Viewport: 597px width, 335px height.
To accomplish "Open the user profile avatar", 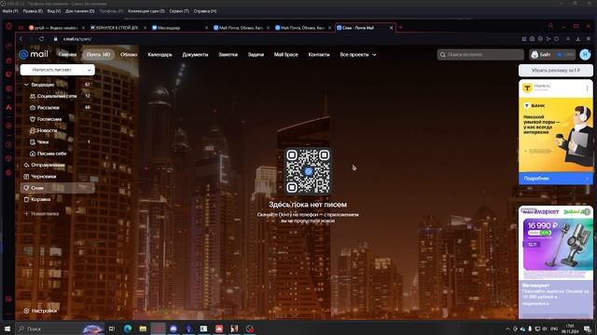I will (x=585, y=55).
